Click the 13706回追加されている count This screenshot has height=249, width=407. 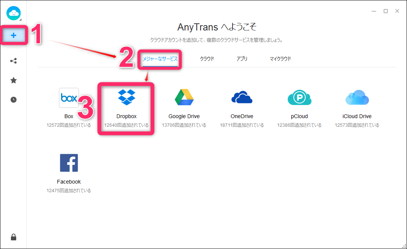[x=184, y=125]
